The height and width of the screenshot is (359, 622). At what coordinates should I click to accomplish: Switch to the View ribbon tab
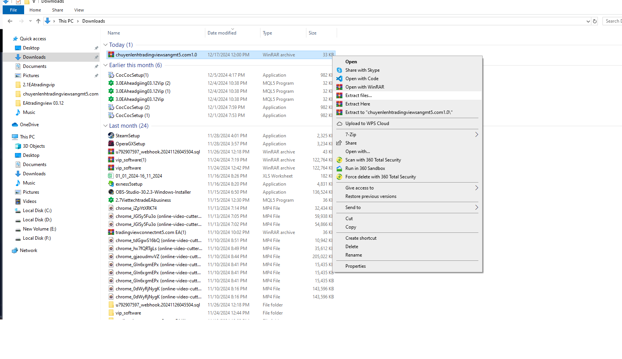[79, 10]
